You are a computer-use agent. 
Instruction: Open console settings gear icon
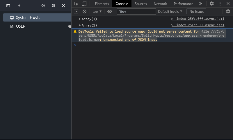coord(228,11)
